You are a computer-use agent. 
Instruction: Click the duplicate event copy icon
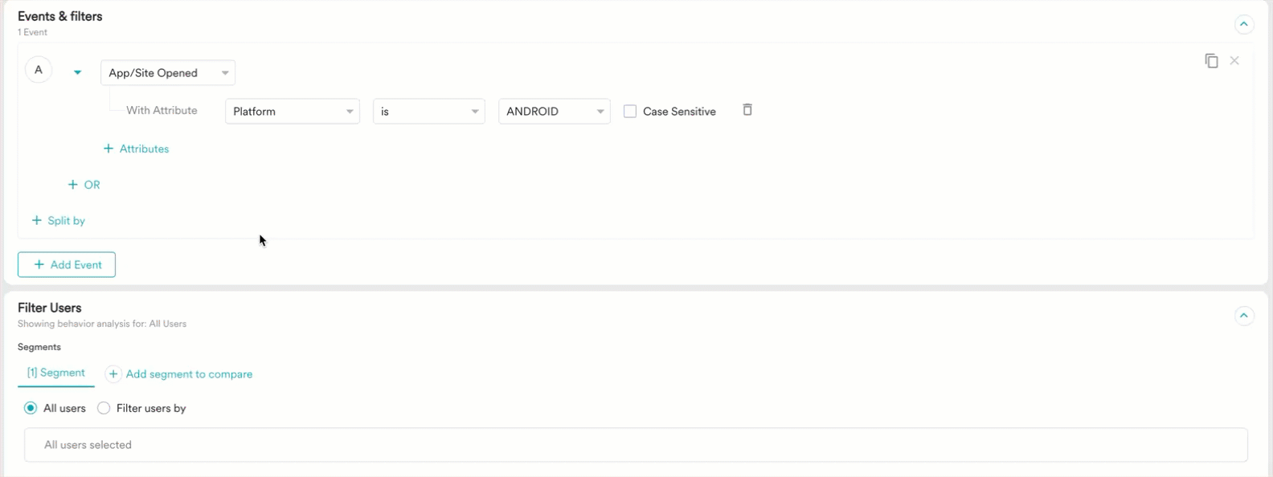point(1211,61)
